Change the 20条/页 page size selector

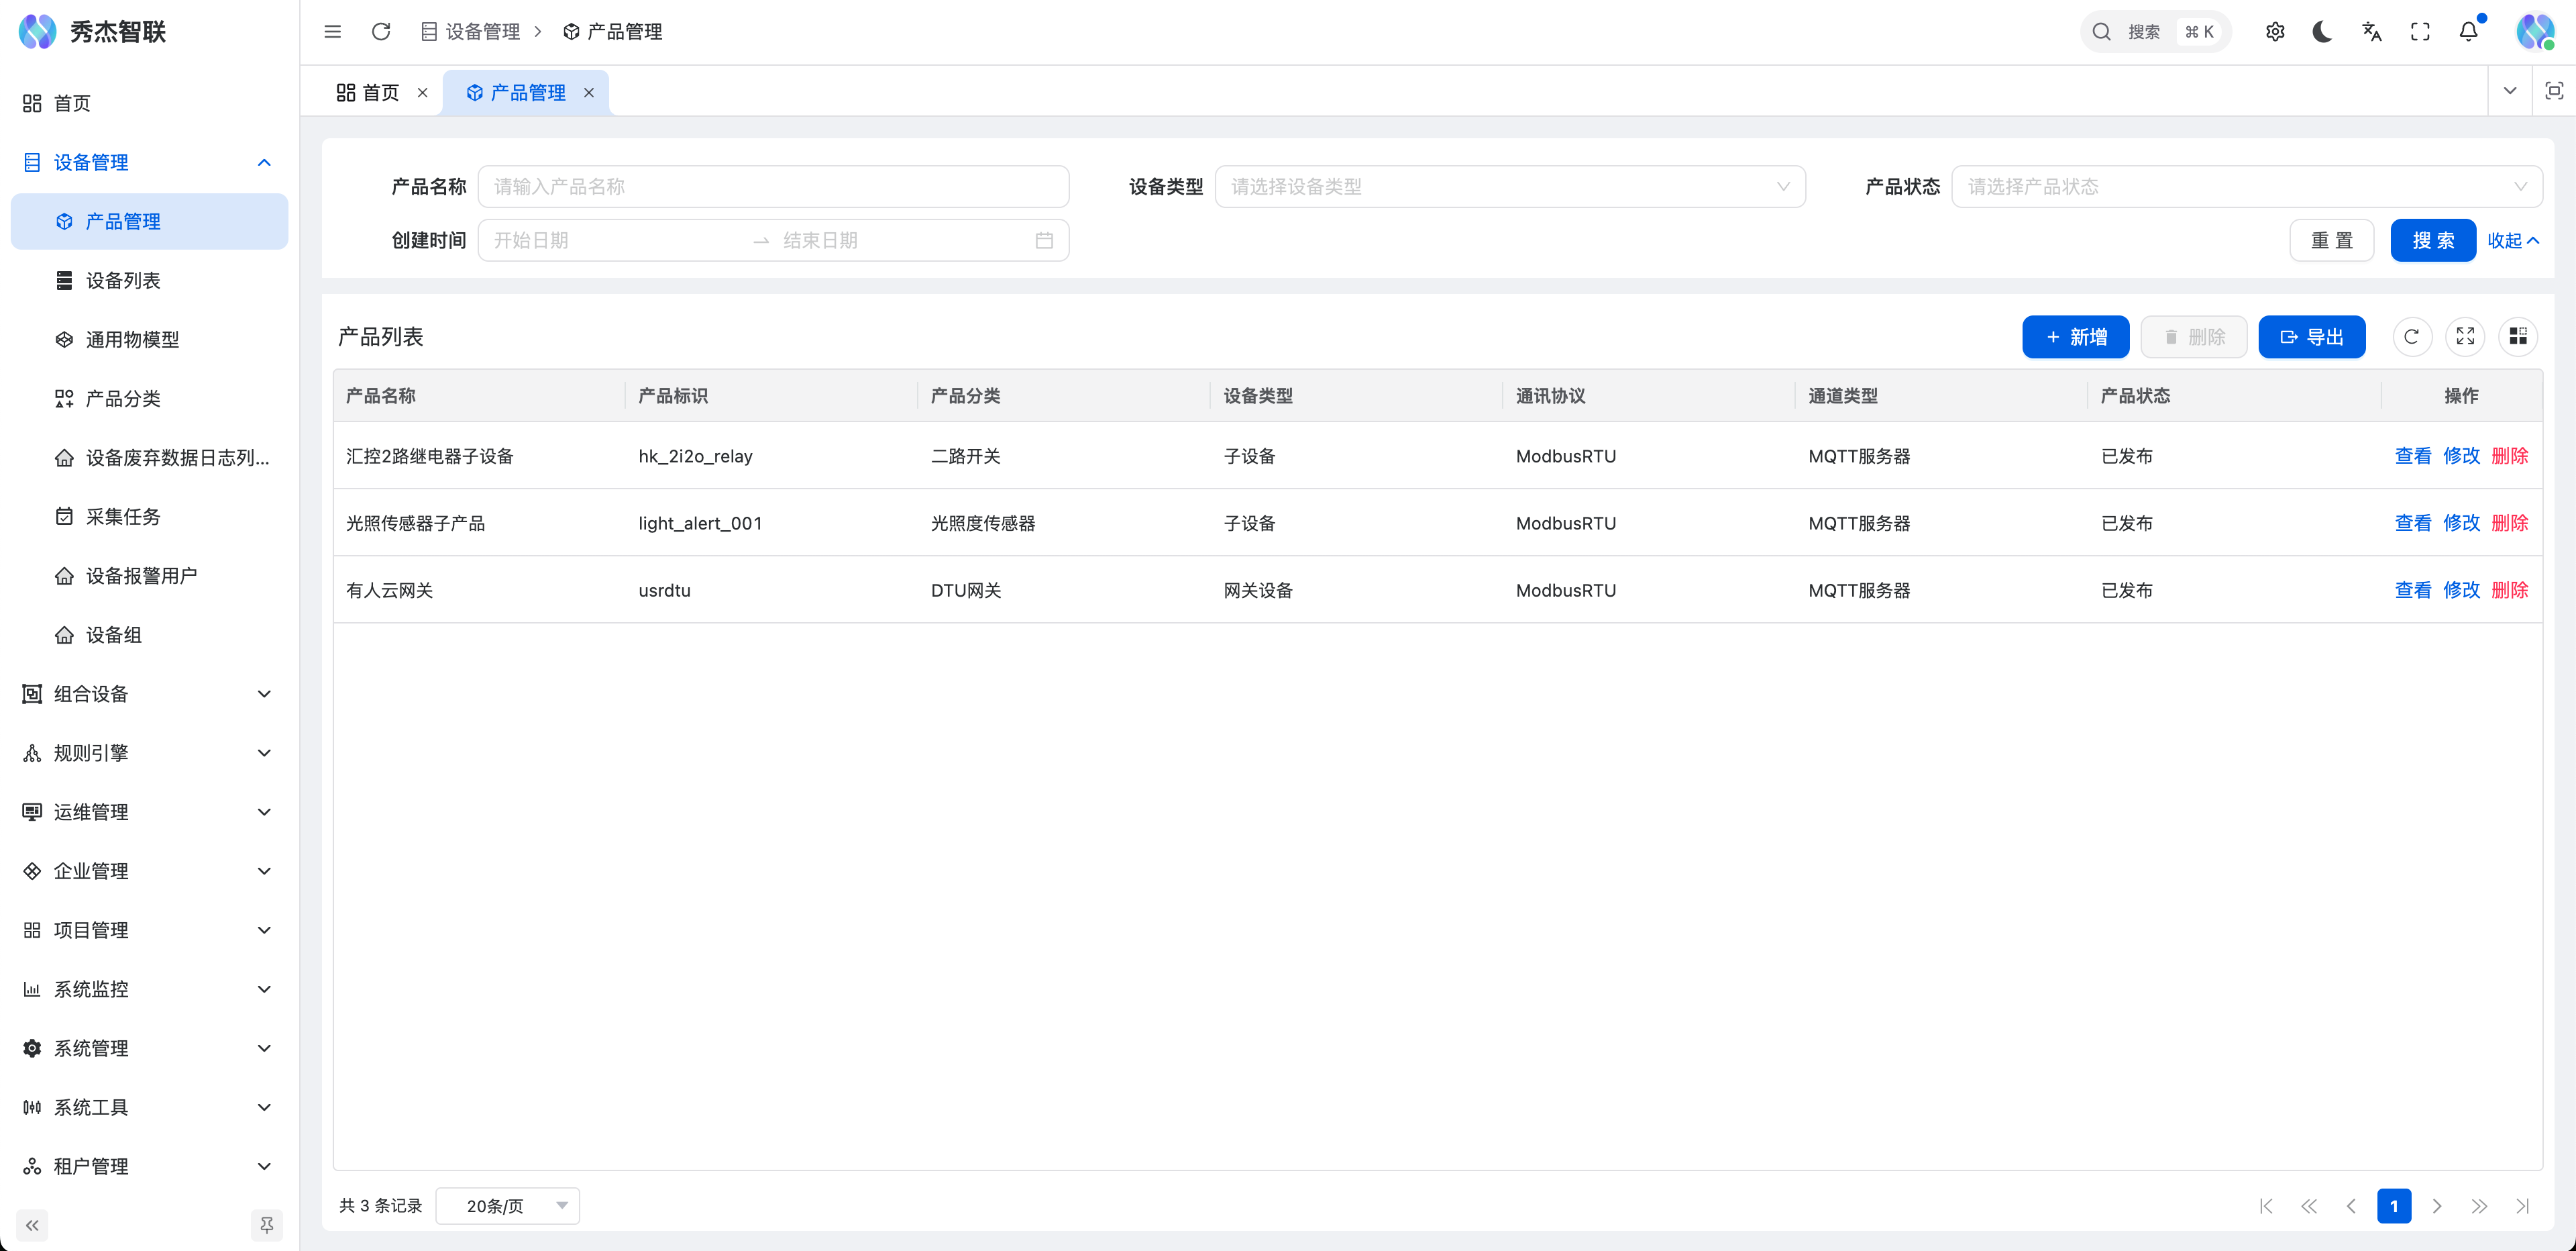[508, 1206]
